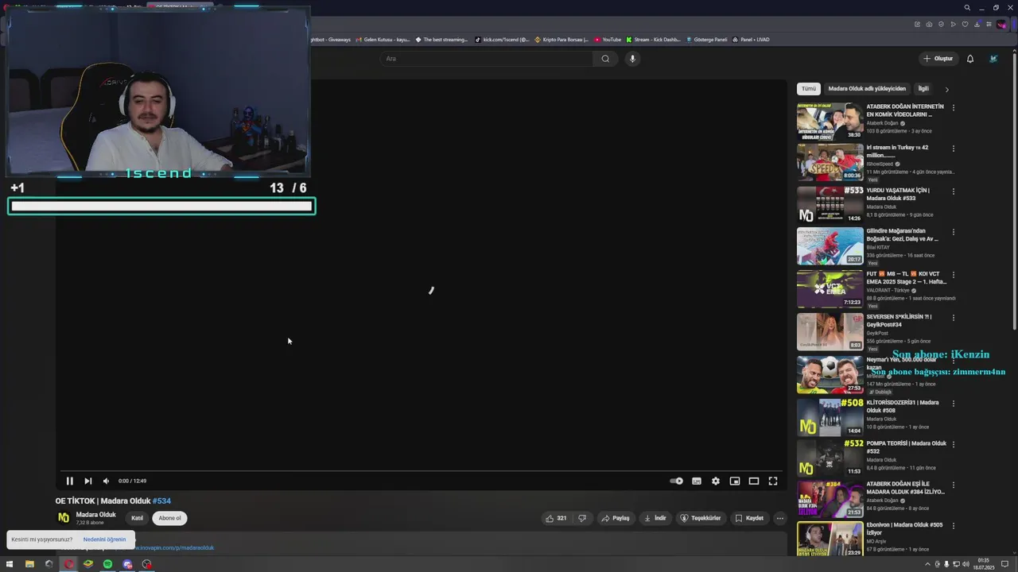This screenshot has height=572, width=1018.
Task: Like the video with thumbs up
Action: coord(556,518)
